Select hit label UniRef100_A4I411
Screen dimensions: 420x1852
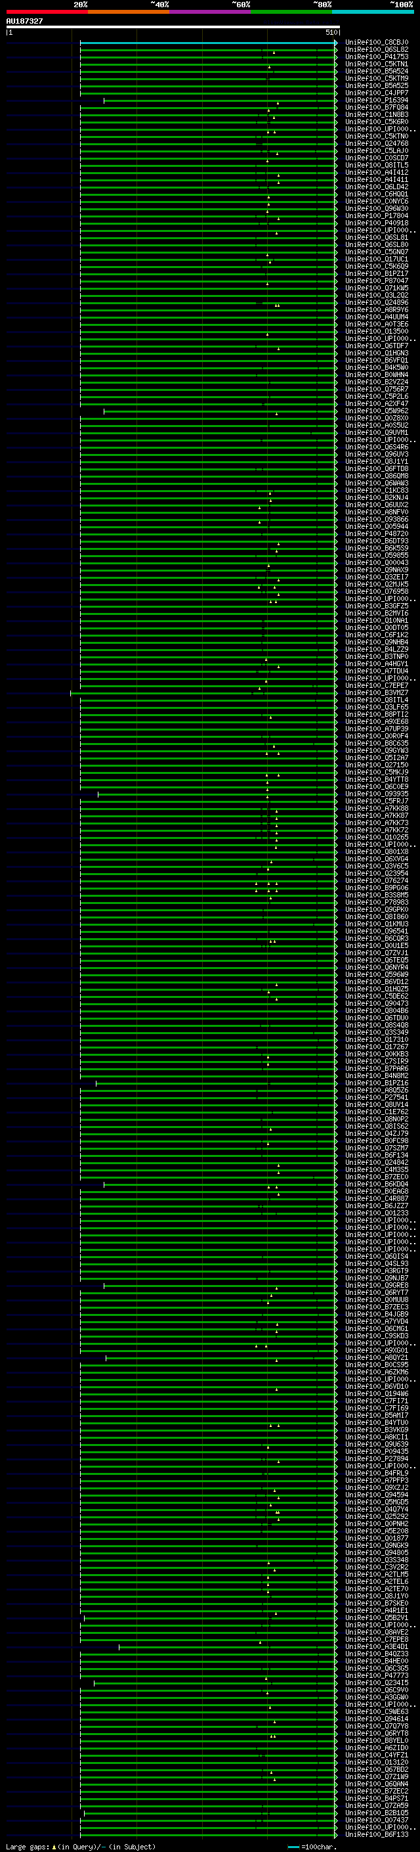coord(377,180)
